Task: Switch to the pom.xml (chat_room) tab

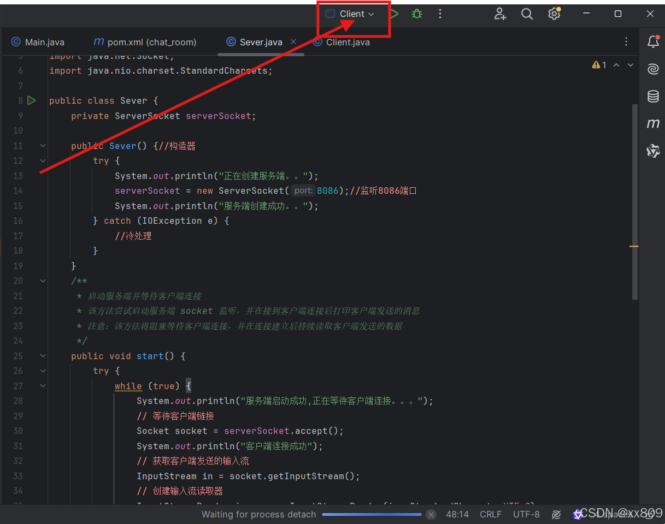Action: tap(145, 42)
